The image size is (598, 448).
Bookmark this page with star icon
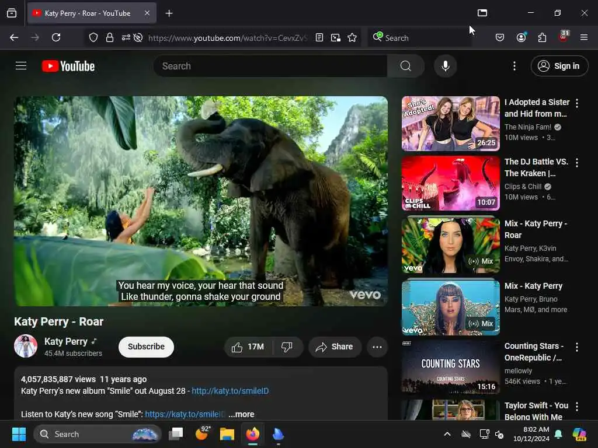352,37
